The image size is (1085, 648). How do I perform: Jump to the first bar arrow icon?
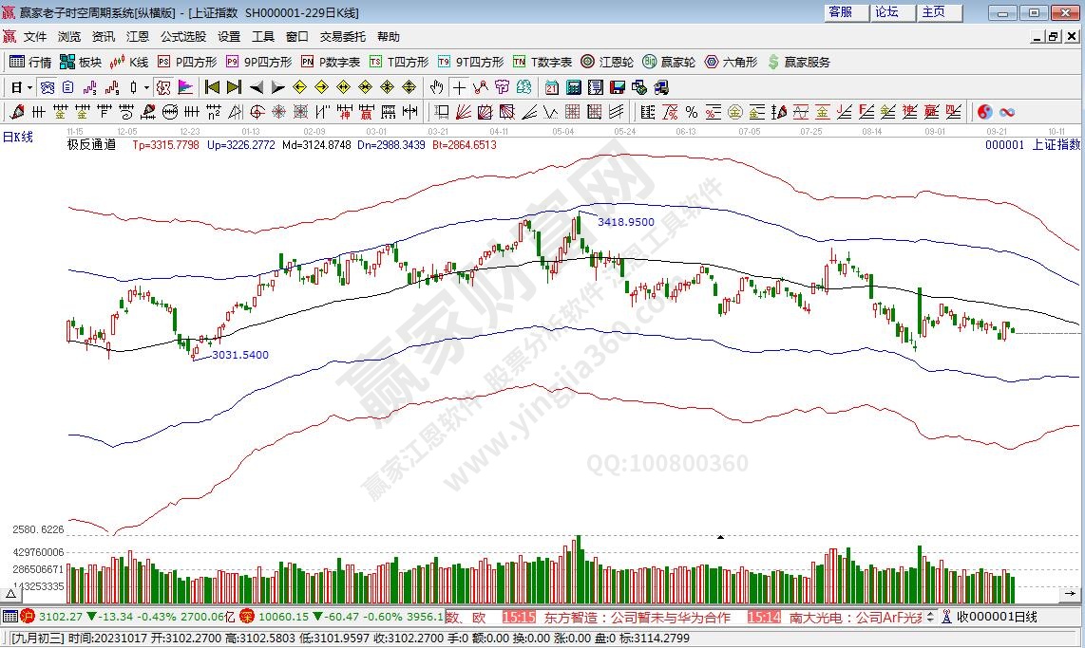click(212, 87)
